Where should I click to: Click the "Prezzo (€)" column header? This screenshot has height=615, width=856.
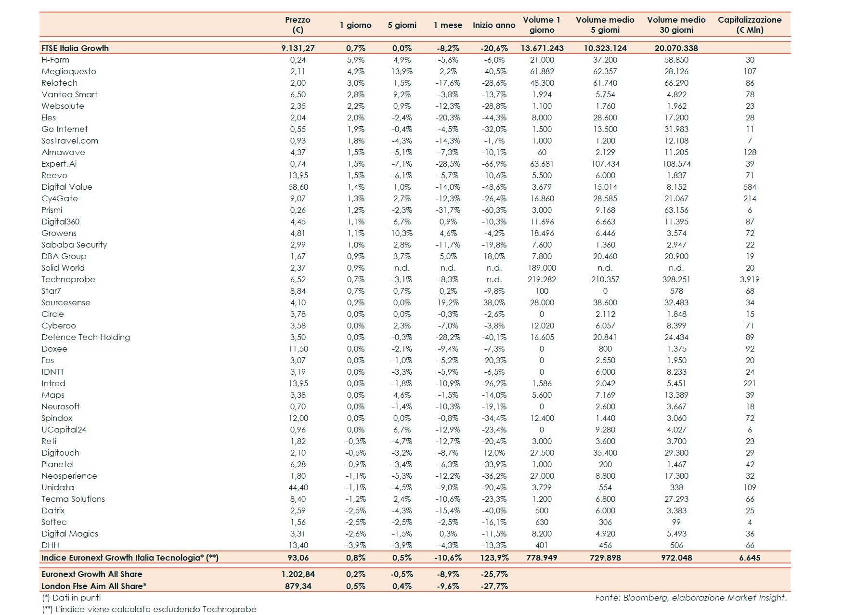tap(298, 25)
